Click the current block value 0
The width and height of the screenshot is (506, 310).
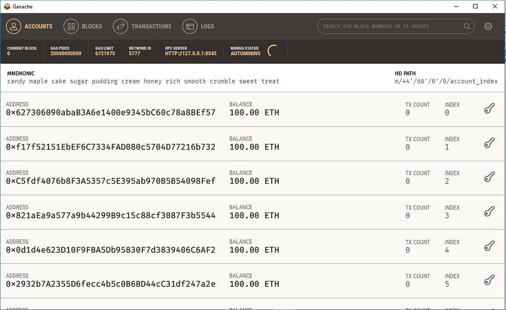[x=9, y=53]
